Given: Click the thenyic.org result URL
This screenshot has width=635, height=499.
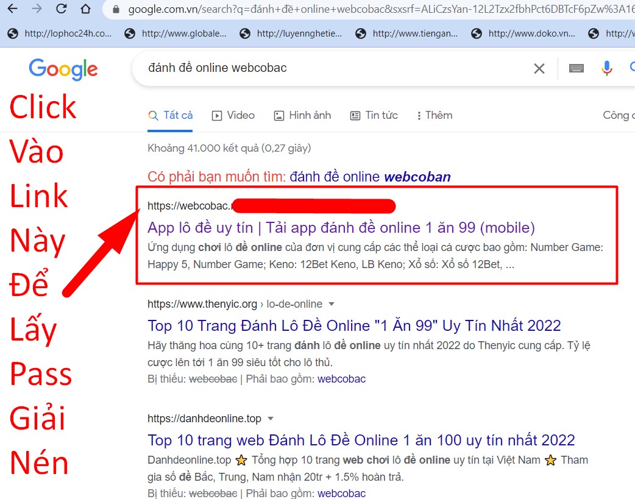Looking at the screenshot, I should (x=235, y=304).
